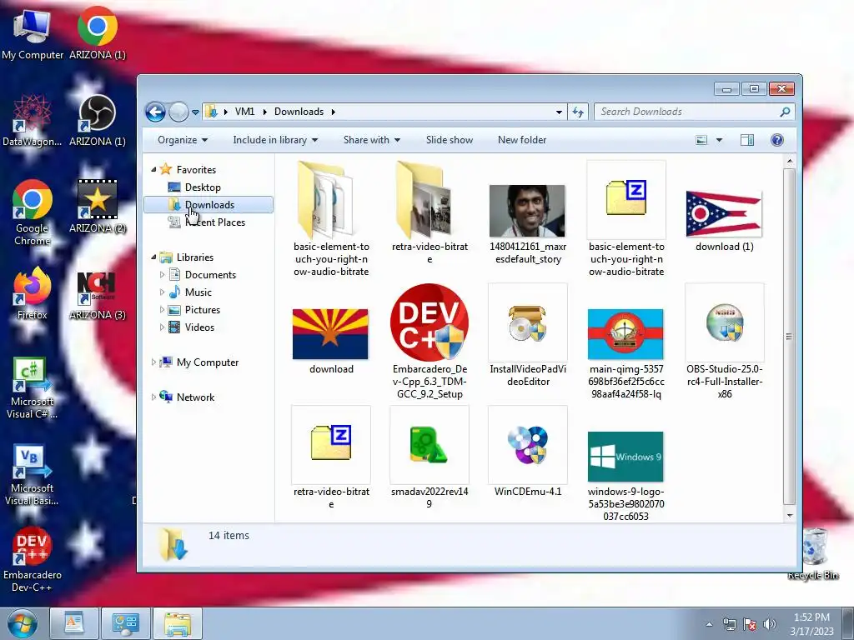Open the Share with dropdown

click(371, 140)
